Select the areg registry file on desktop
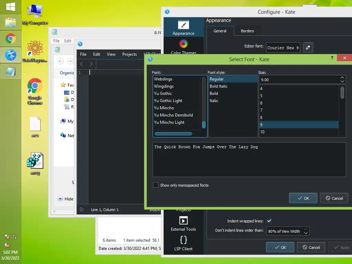Image resolution: width=352 pixels, height=264 pixels. 35,164
